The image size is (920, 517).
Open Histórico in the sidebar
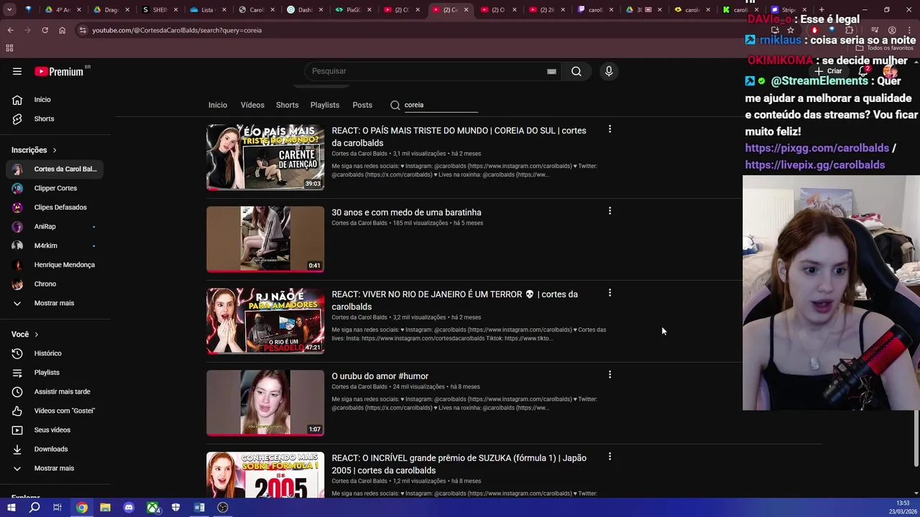[55, 353]
